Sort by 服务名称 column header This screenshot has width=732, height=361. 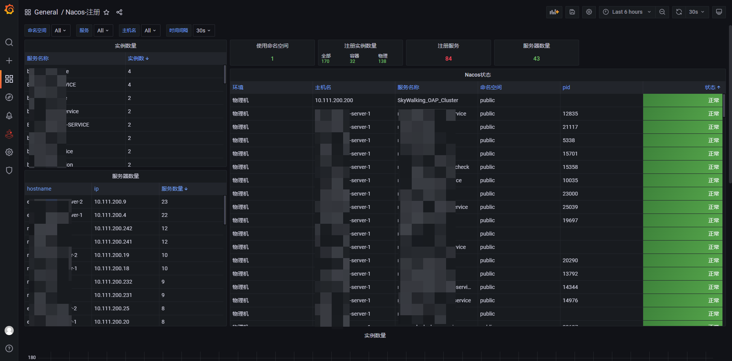(38, 58)
